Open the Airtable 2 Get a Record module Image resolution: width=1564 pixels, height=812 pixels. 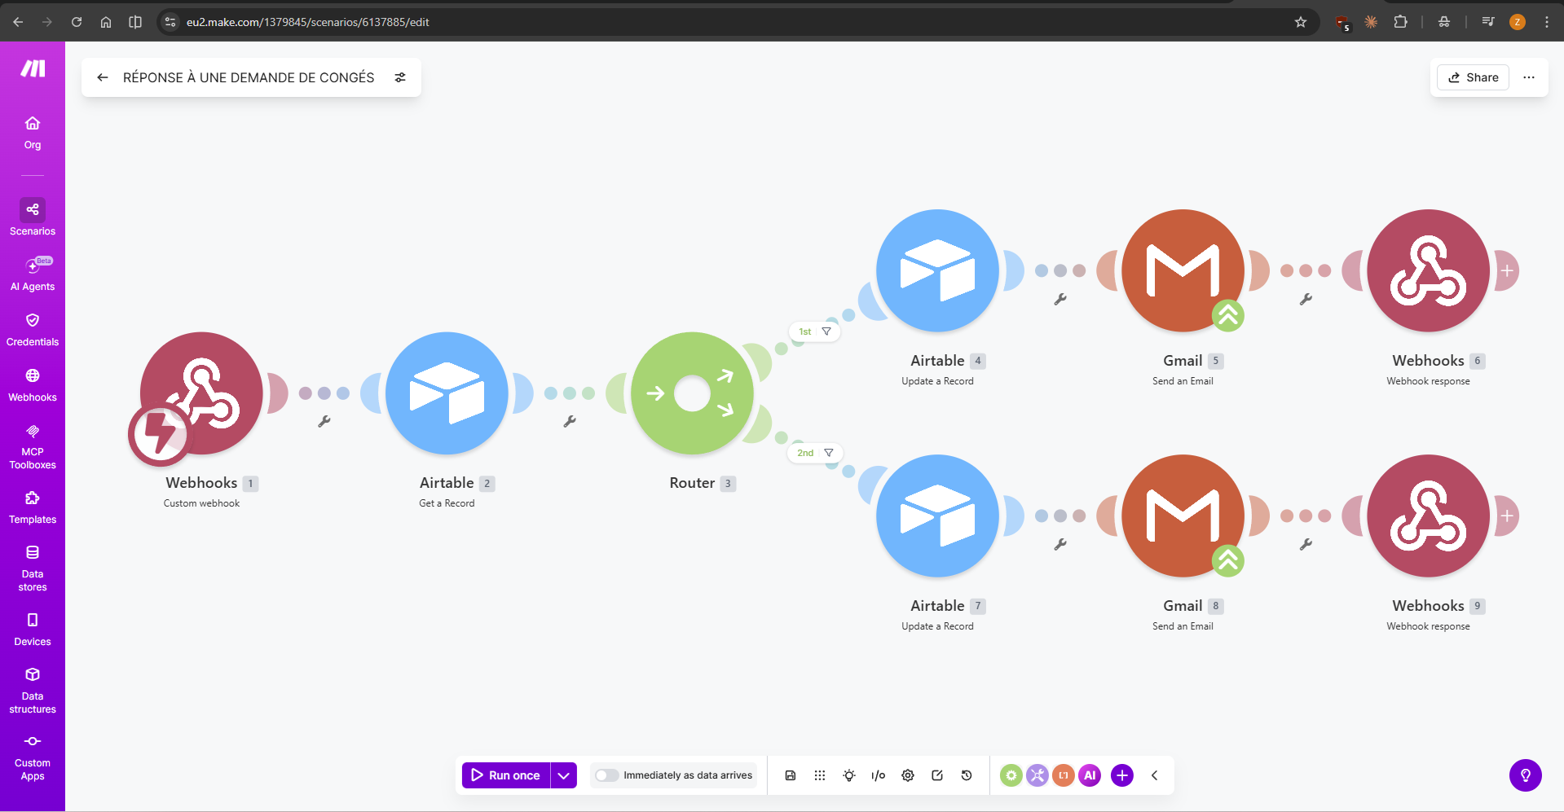[x=447, y=393]
